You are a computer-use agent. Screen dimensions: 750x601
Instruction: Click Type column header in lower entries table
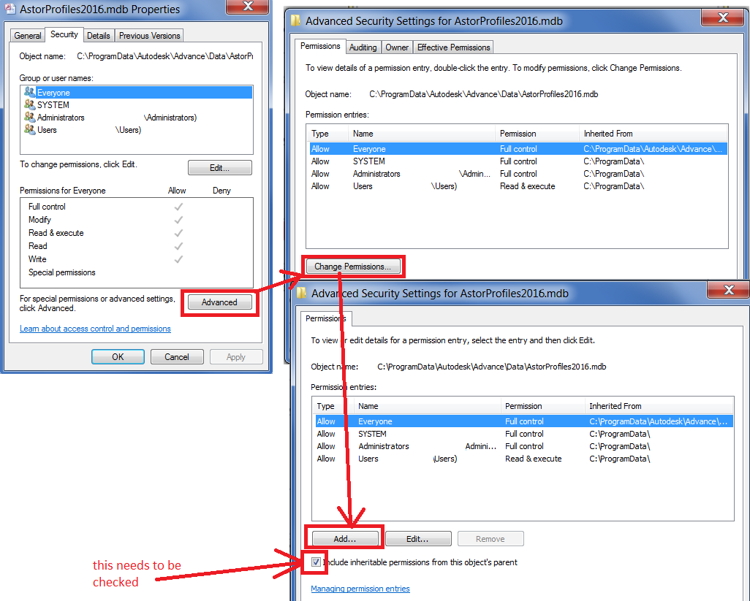coord(333,405)
